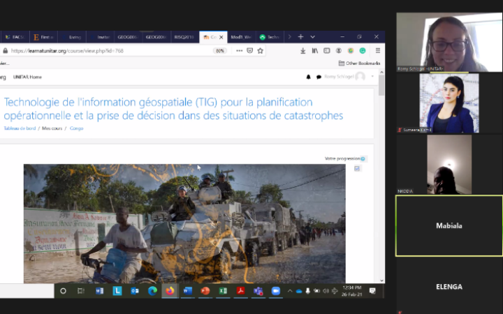This screenshot has height=314, width=503.
Task: Switch to the green Techn browser tab
Action: click(270, 37)
